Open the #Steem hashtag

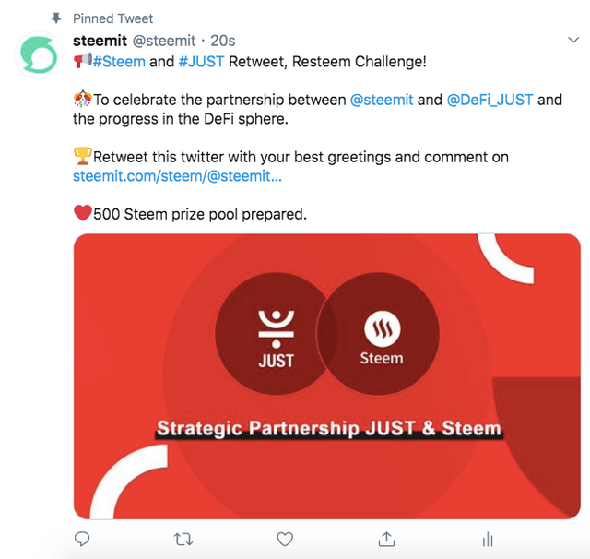[119, 62]
